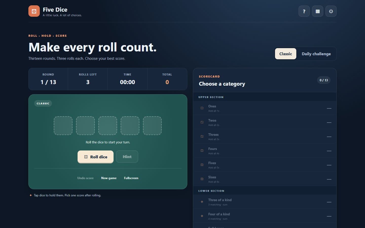
Task: Click the striped bars icon beside help
Action: point(318,11)
